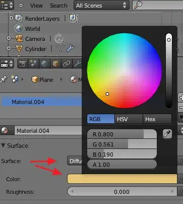Browse materials with the sphere icon
This screenshot has width=183, height=204.
7,130
